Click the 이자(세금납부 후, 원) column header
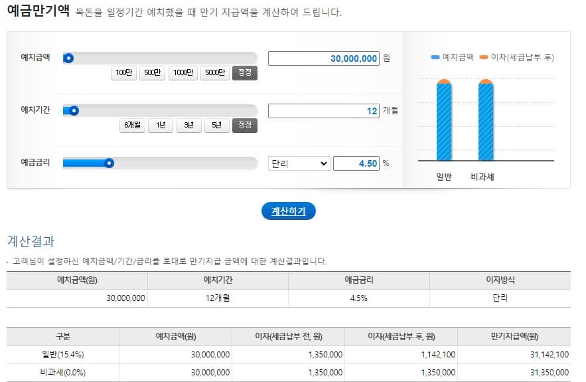The height and width of the screenshot is (382, 586). [402, 336]
